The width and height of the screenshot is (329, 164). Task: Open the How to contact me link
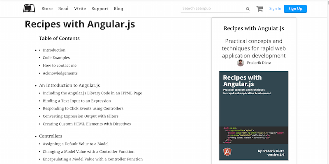(60, 66)
